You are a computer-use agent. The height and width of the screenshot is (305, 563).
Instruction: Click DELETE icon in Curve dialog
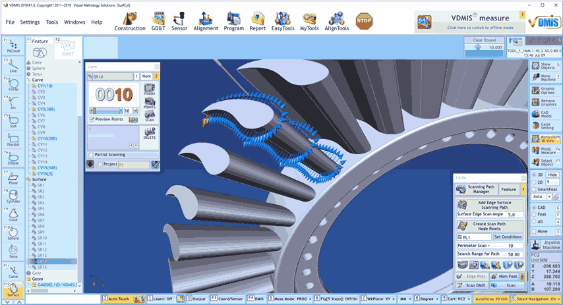[150, 133]
